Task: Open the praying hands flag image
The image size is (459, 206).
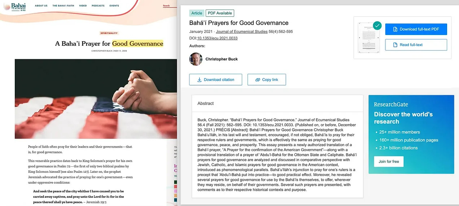Action: [96, 99]
